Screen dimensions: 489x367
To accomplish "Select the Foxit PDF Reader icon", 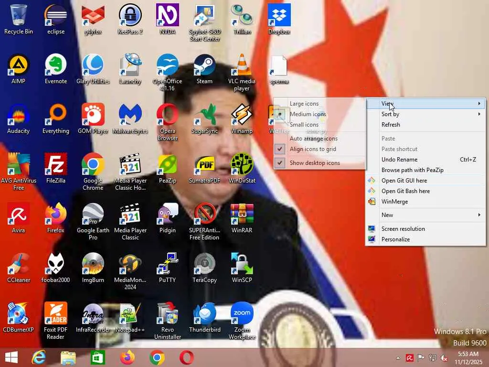I will pos(56,321).
